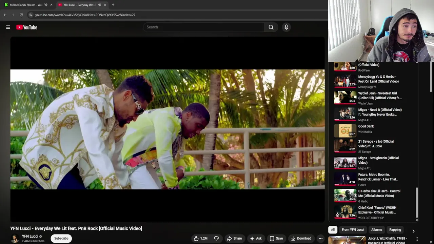Image resolution: width=434 pixels, height=244 pixels.
Task: Reload the page
Action: [21, 15]
